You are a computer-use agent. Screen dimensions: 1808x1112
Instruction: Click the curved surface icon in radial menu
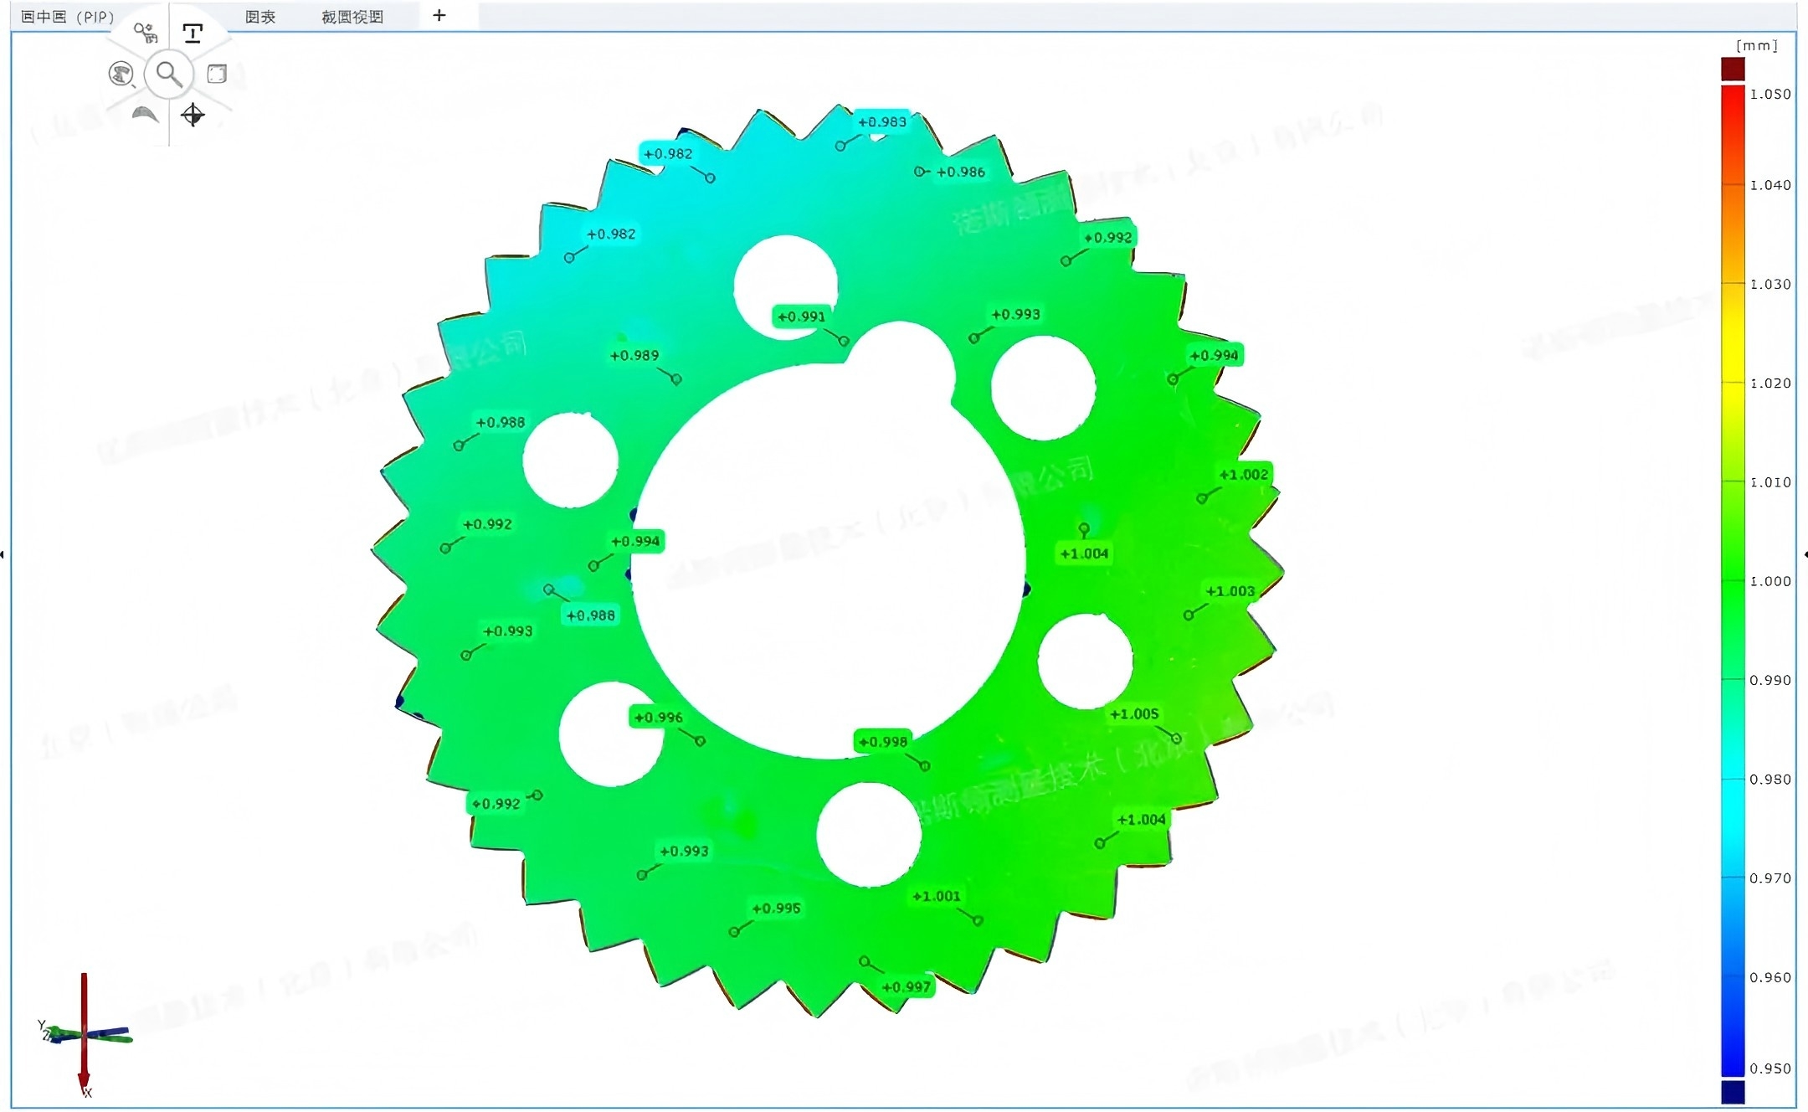pyautogui.click(x=145, y=114)
